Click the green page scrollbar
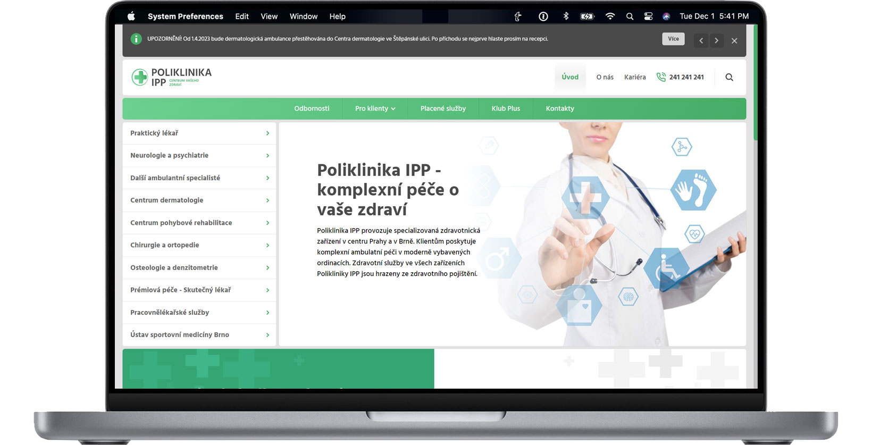872x445 pixels. [x=755, y=82]
